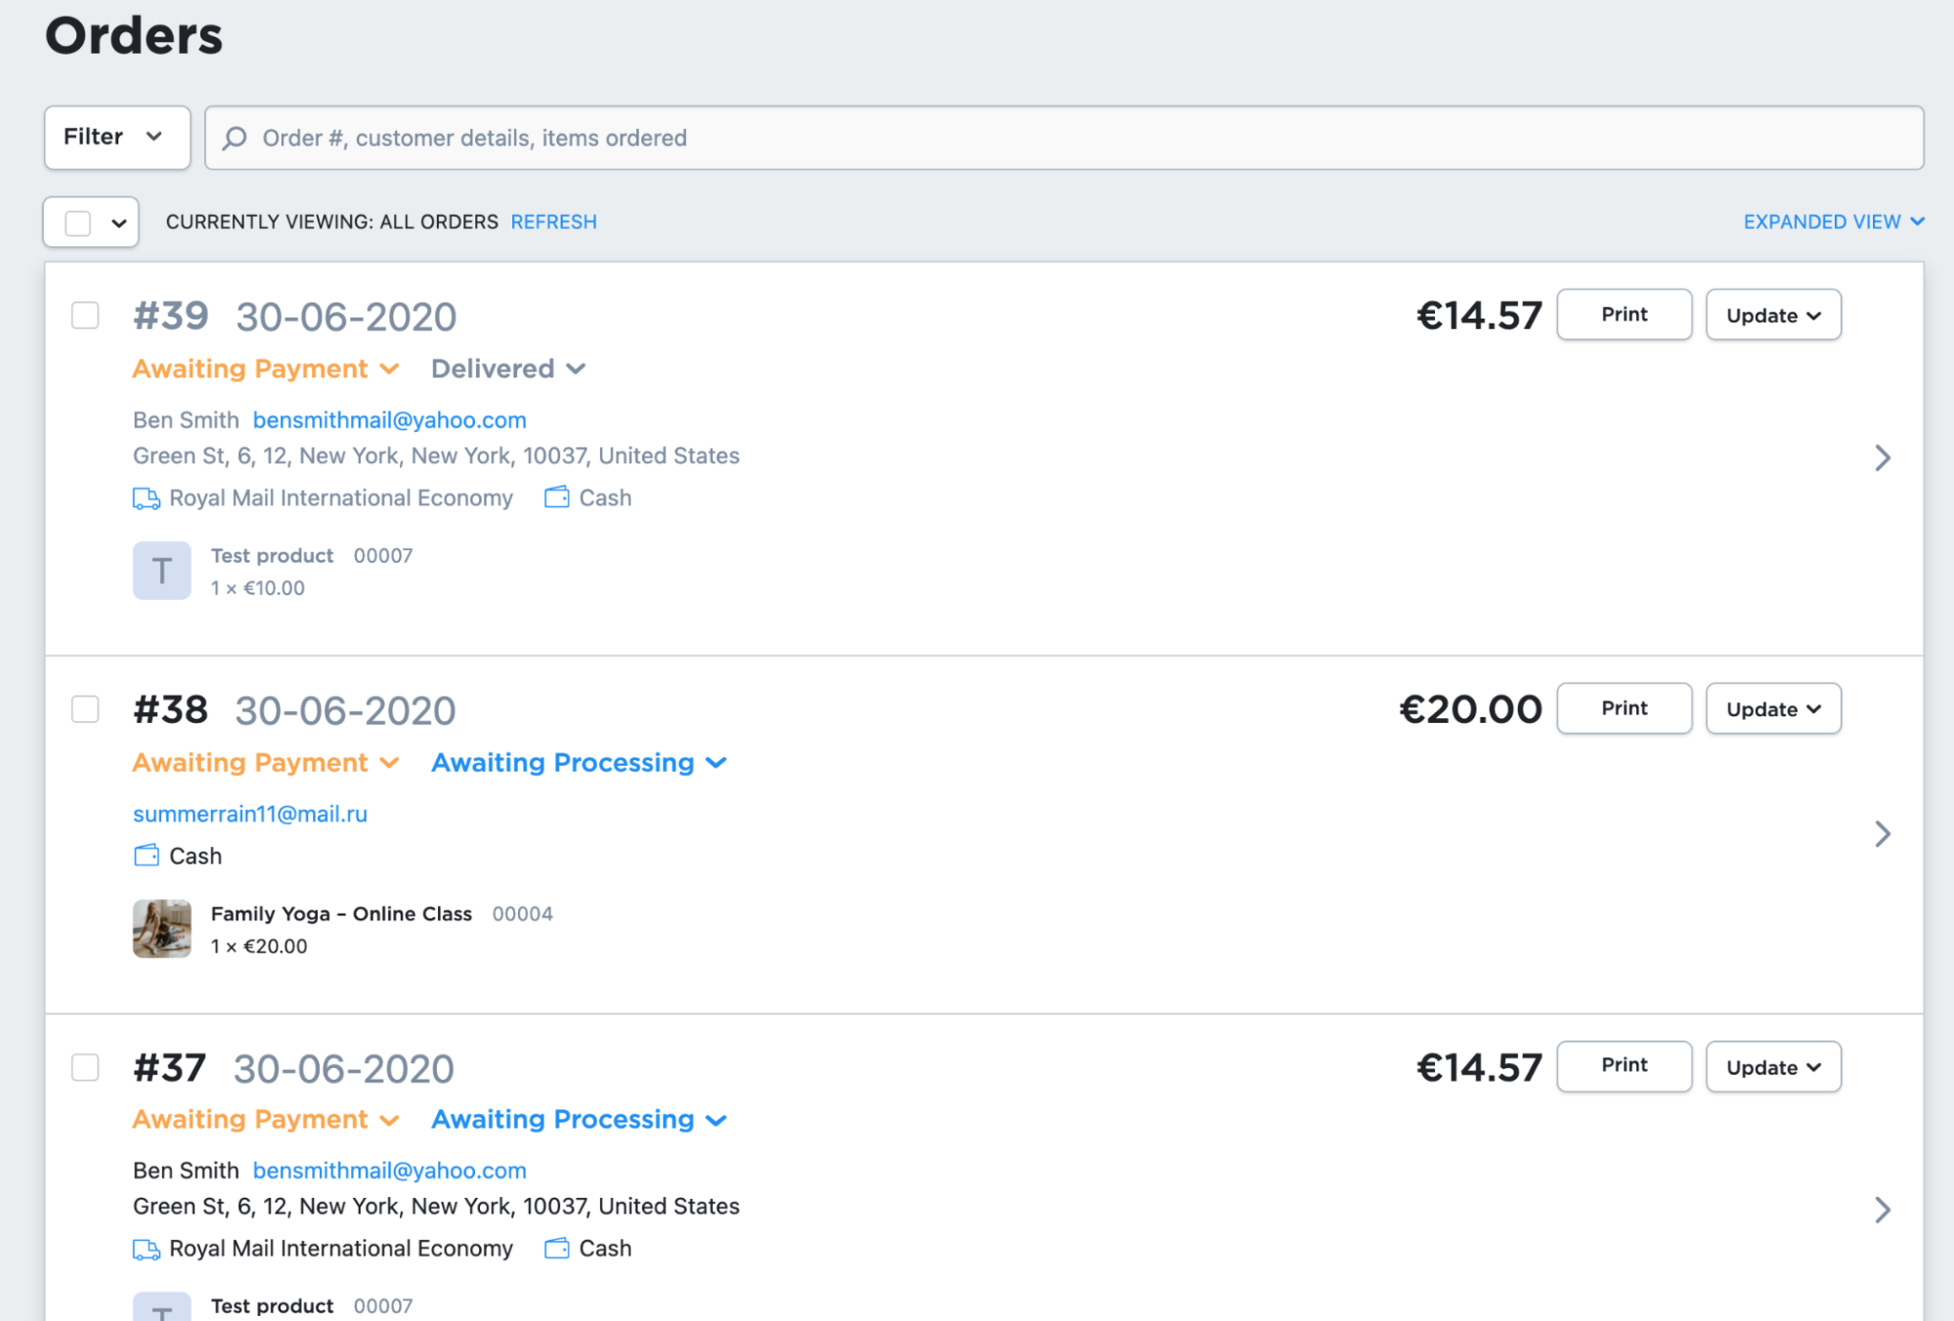Select the checkbox for order #39
The width and height of the screenshot is (1954, 1321).
(86, 316)
